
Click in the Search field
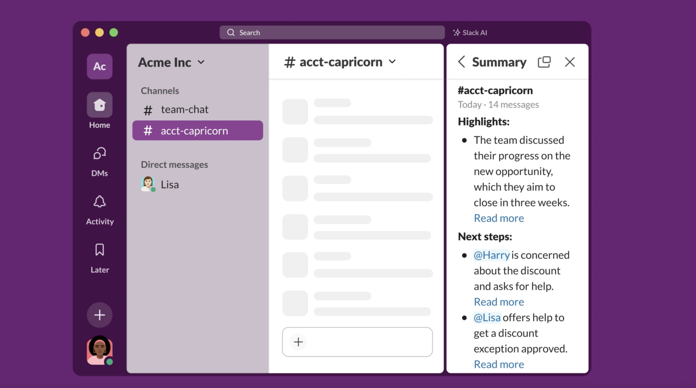332,33
